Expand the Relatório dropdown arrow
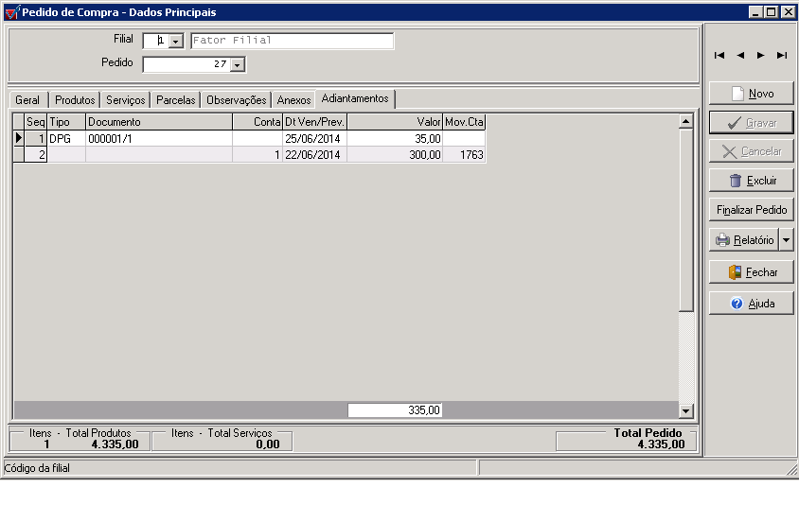Image resolution: width=799 pixels, height=505 pixels. click(x=787, y=240)
